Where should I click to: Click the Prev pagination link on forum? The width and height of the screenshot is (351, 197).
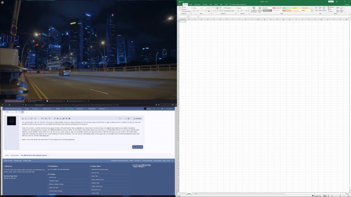pyautogui.click(x=7, y=112)
